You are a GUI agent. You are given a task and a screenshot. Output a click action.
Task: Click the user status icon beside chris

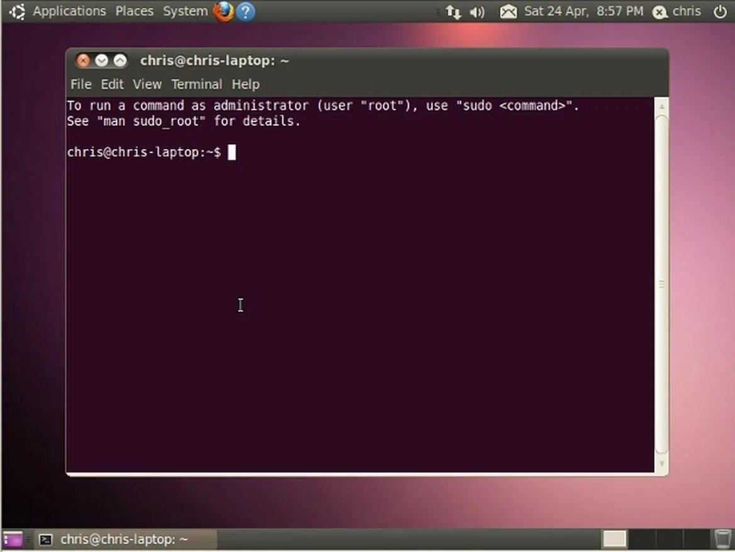tap(659, 12)
